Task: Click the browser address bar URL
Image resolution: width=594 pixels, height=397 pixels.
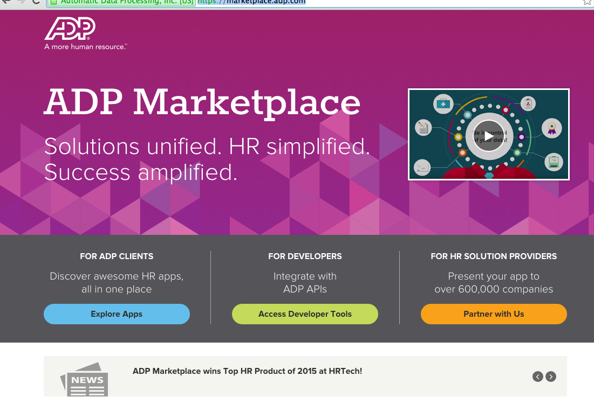Action: click(252, 2)
